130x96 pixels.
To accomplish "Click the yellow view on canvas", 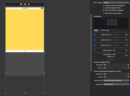I will coord(25,30).
